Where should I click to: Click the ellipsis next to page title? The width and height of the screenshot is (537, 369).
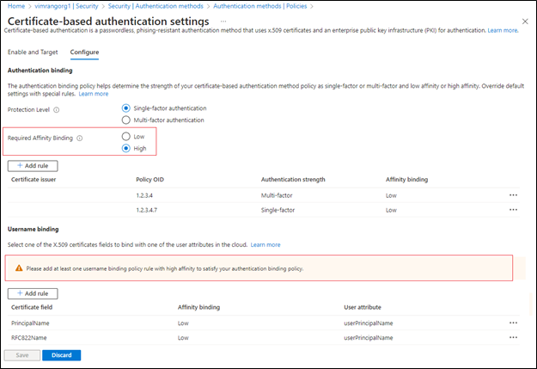(x=223, y=22)
